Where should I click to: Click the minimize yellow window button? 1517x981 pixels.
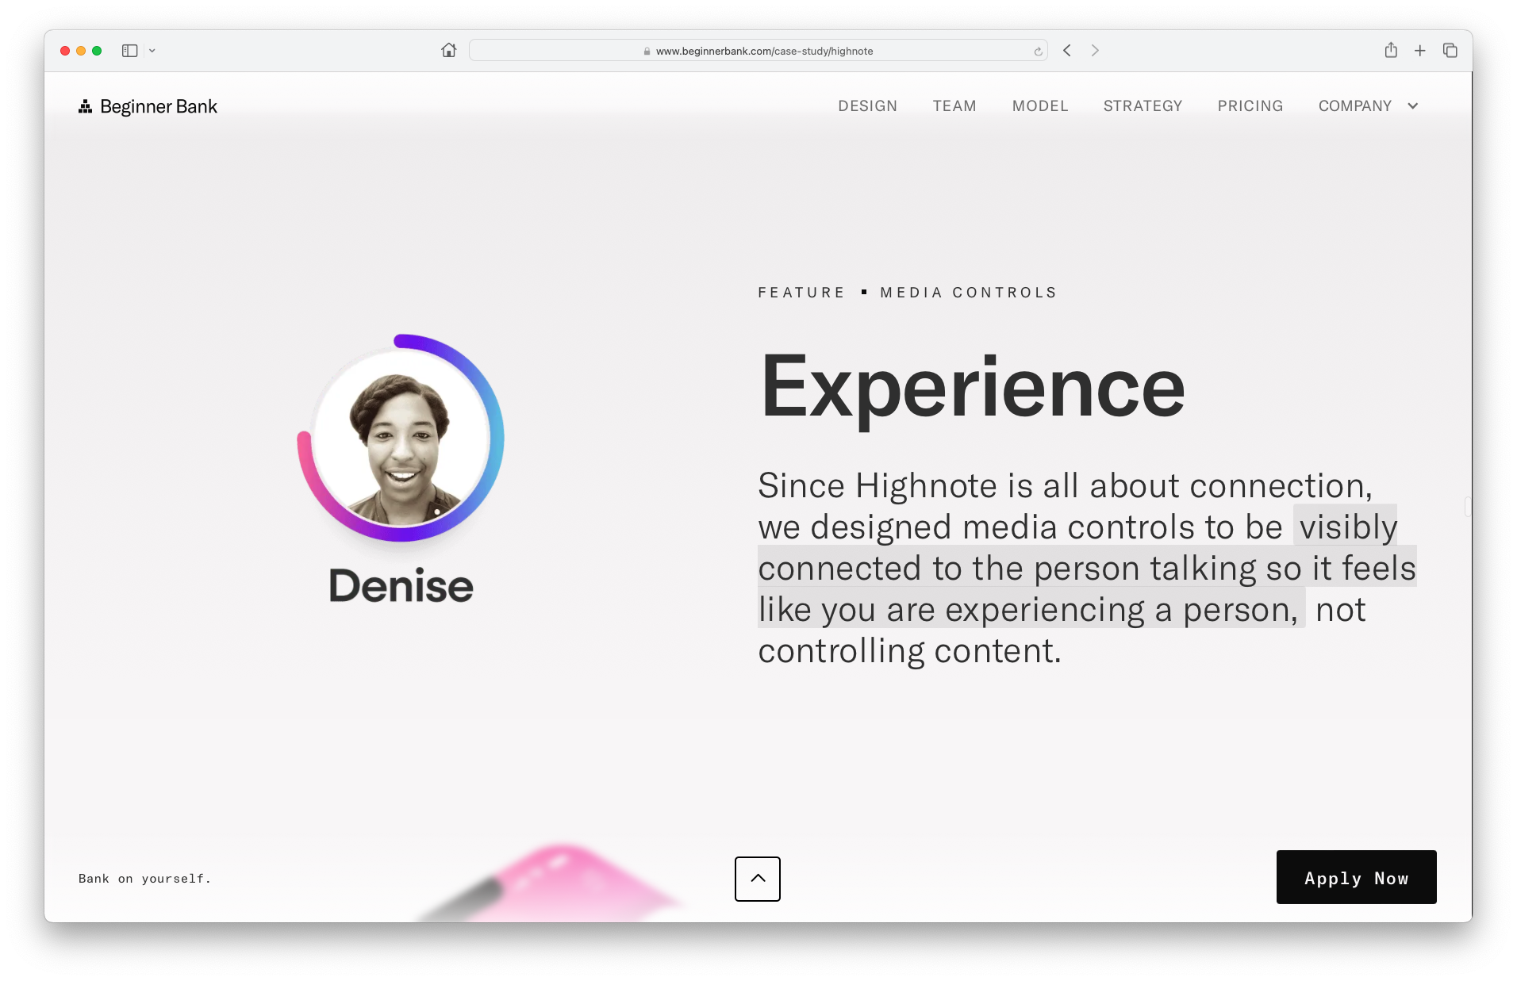(x=81, y=51)
